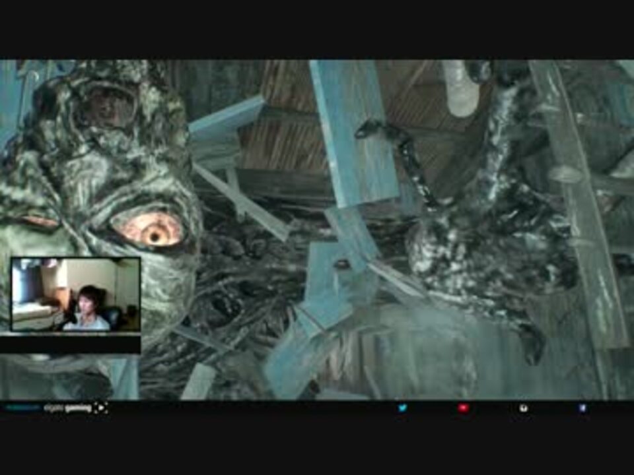Click the streamer webcam overlay

pos(75,294)
